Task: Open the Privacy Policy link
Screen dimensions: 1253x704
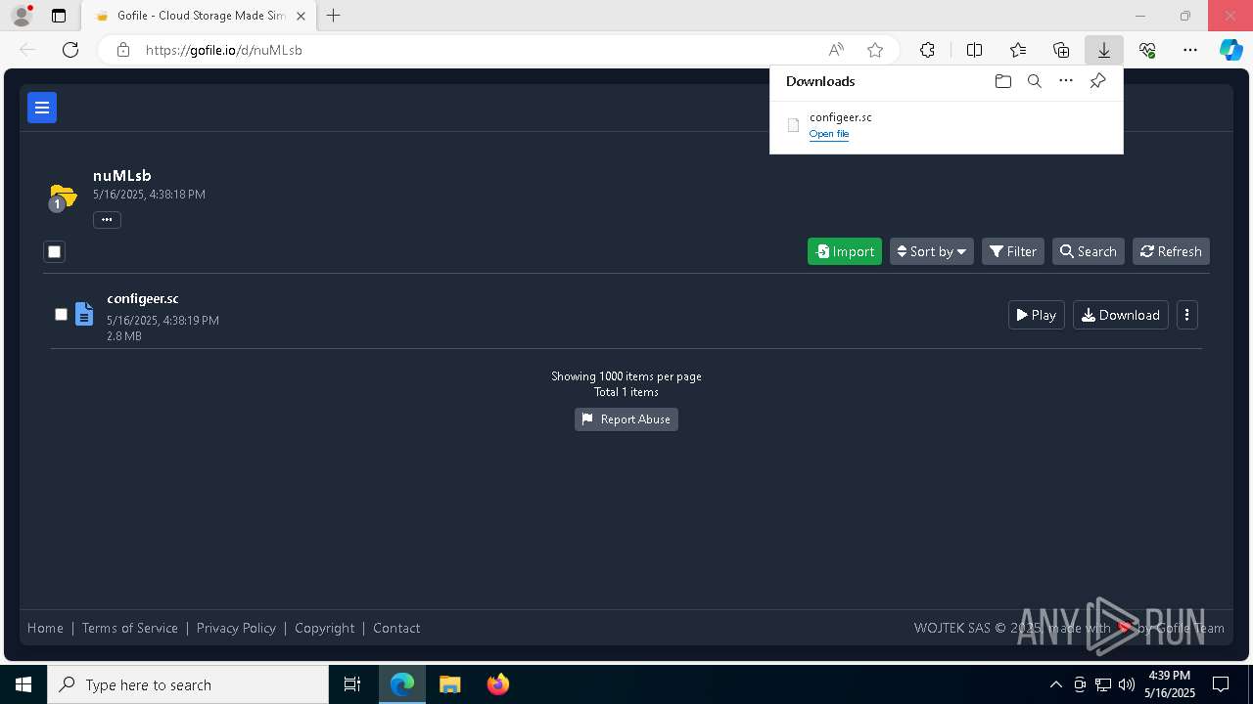Action: (x=236, y=628)
